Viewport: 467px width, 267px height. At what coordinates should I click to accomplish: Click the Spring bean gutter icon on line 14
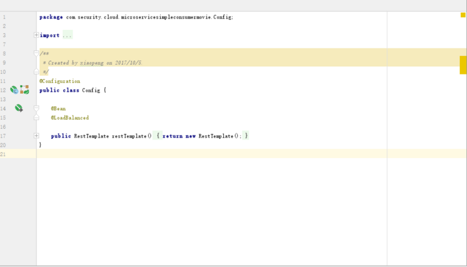[19, 108]
